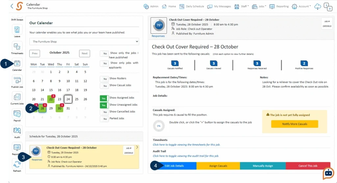Click the Check Out Cover Required schedule card title
This screenshot has height=183, width=337.
[x=71, y=148]
